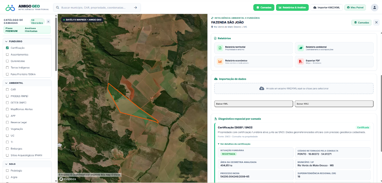Screen dimensions: 382x183
Task: Click the Exportar PDF card
Action: coord(334,61)
